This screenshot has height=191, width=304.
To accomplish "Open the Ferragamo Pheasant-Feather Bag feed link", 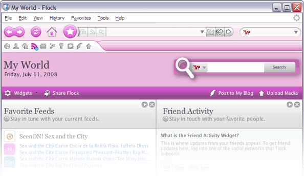I will [x=84, y=153].
